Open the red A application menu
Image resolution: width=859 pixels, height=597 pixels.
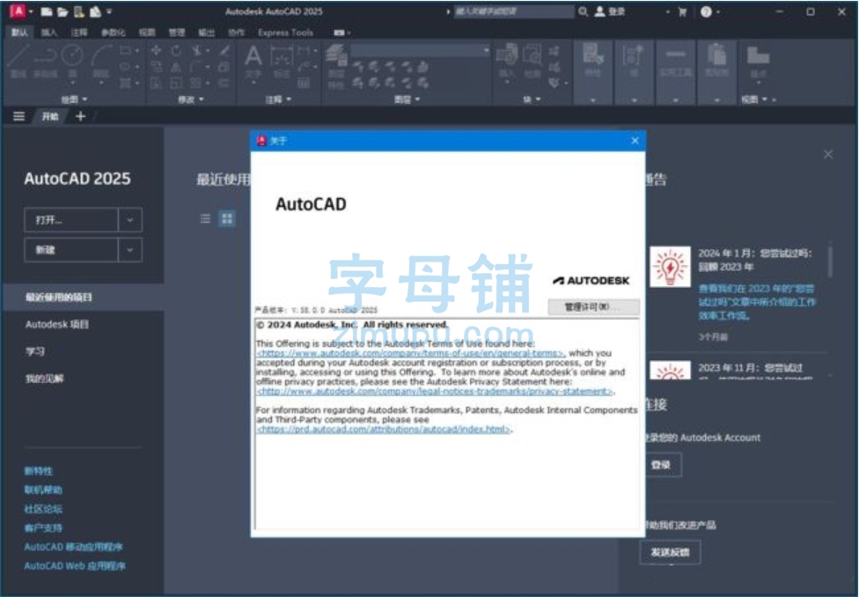click(x=18, y=11)
